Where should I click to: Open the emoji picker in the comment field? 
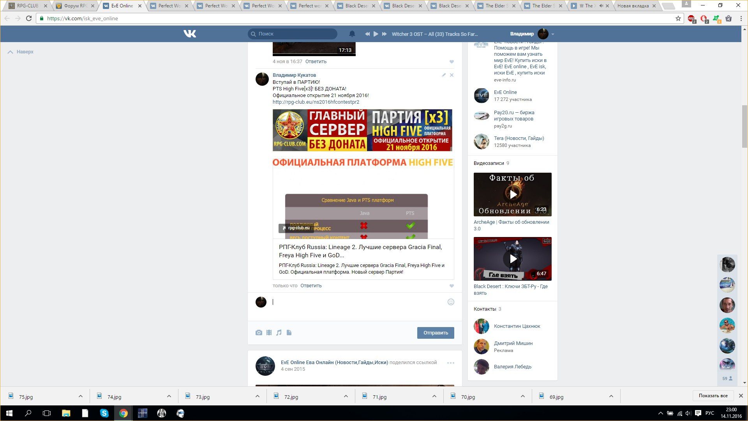click(x=451, y=302)
